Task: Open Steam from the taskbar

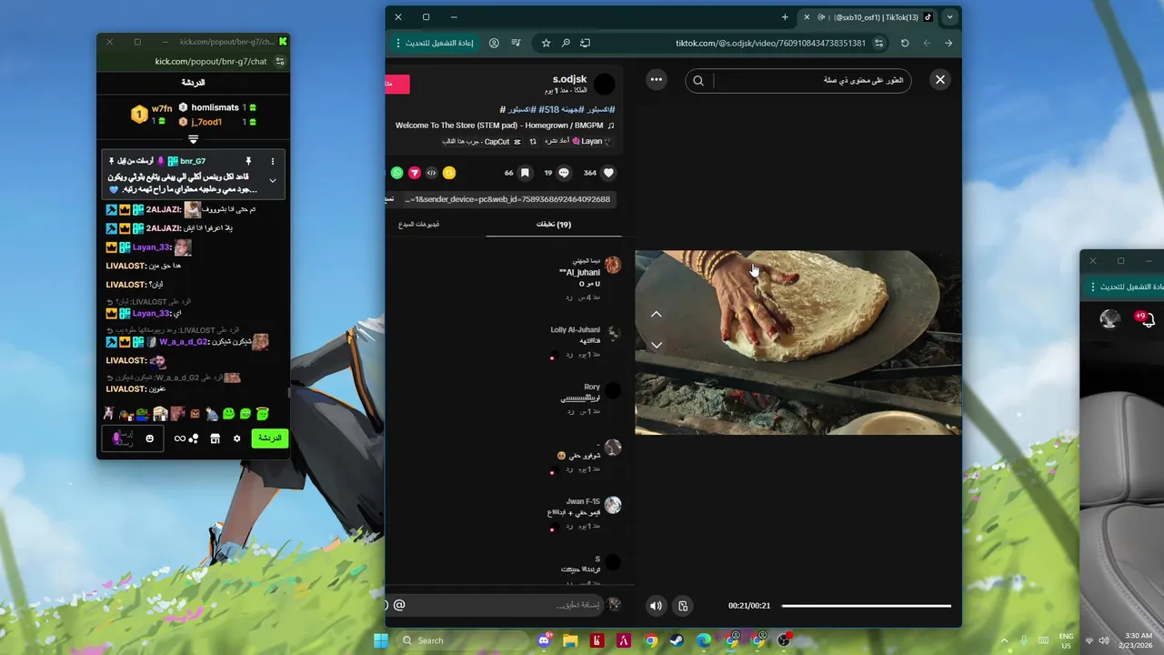Action: point(677,640)
